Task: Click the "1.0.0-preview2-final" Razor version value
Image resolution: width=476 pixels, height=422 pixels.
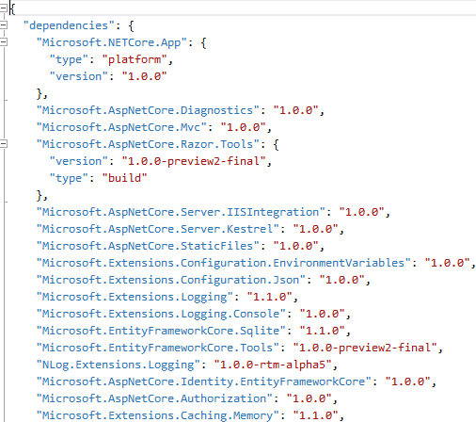Action: [x=194, y=161]
